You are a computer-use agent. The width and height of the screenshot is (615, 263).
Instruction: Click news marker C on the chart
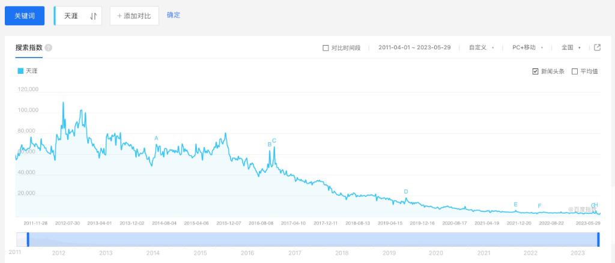(274, 141)
